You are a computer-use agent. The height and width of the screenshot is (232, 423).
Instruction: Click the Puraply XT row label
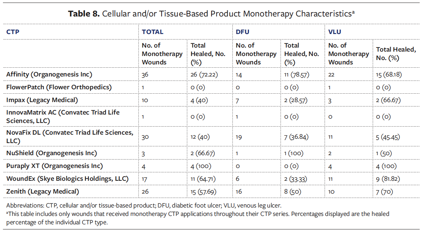(x=54, y=166)
